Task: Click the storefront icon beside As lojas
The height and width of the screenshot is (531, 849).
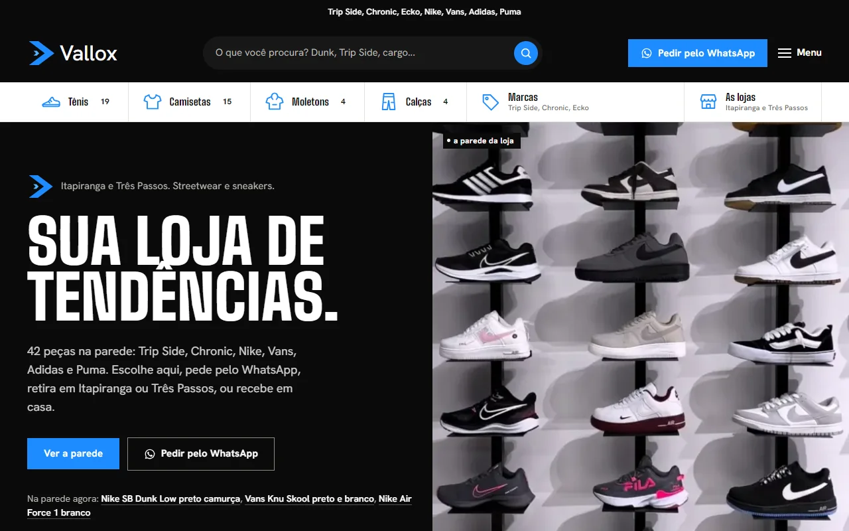Action: [708, 102]
